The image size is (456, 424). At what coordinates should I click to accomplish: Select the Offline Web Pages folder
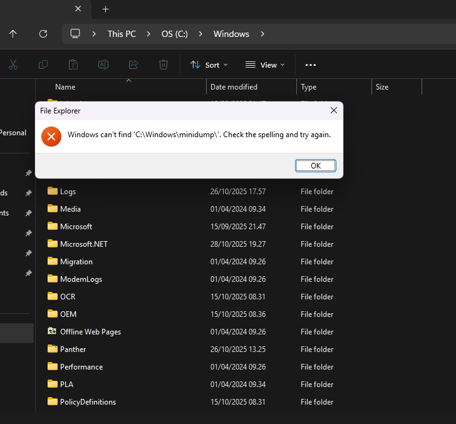click(x=90, y=332)
